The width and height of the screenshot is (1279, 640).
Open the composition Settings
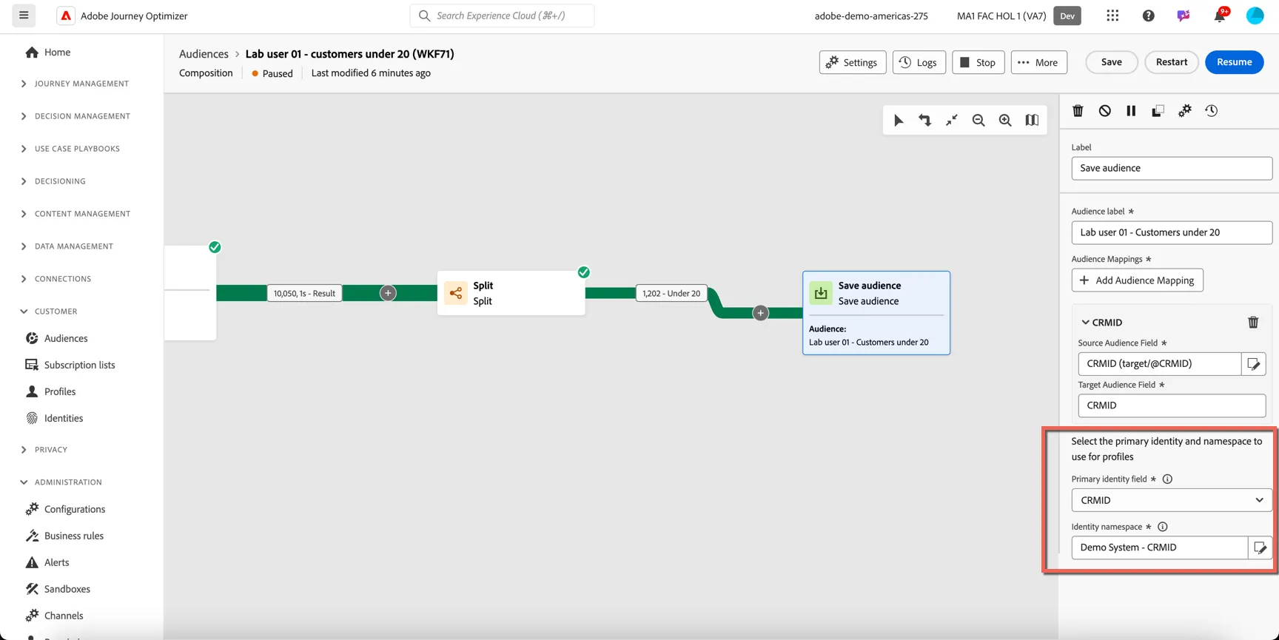click(852, 62)
